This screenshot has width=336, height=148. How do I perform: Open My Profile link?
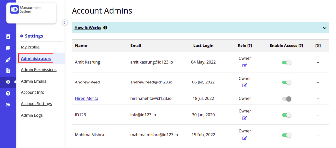(x=30, y=47)
